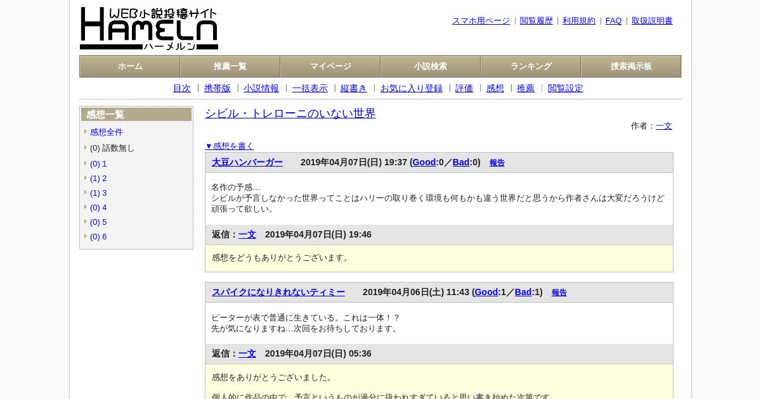Image resolution: width=761 pixels, height=399 pixels.
Task: Open the 小説情報 link
Action: [x=261, y=89]
